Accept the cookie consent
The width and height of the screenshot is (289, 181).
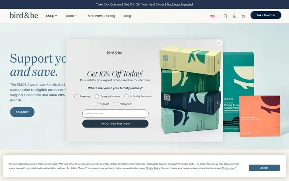coord(264,168)
